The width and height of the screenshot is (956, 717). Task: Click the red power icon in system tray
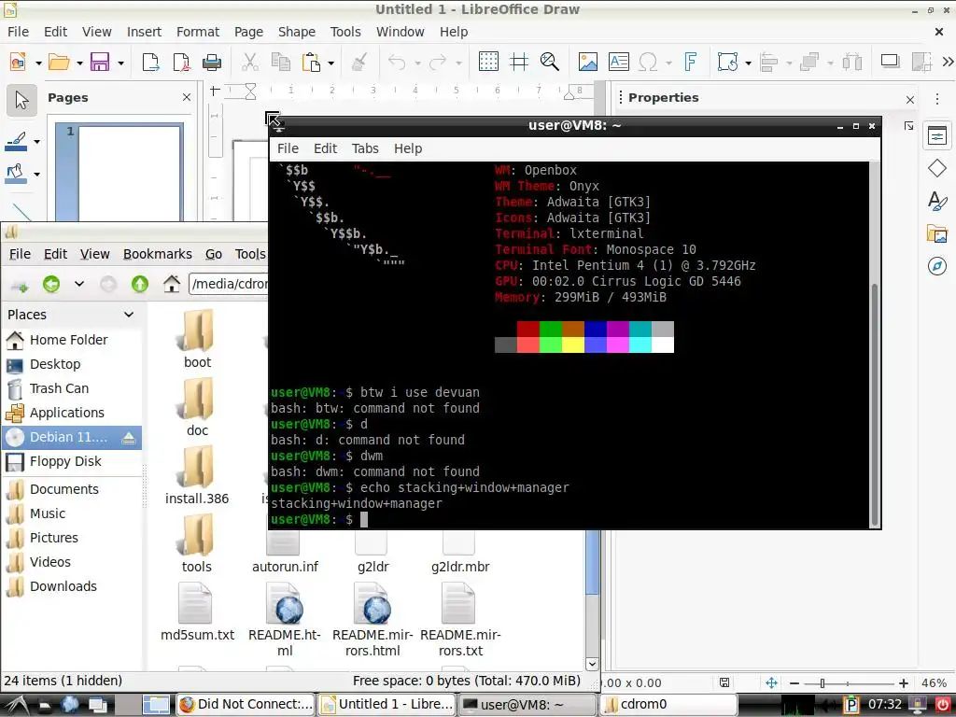tap(943, 704)
